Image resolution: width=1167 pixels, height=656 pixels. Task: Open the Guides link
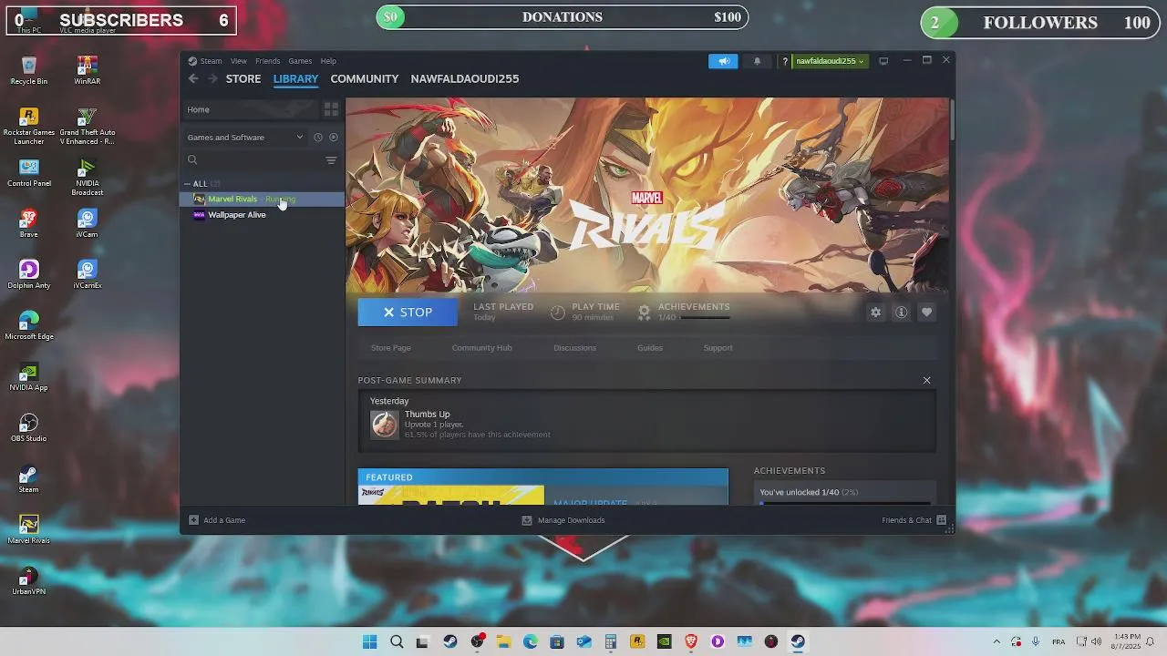click(x=650, y=348)
